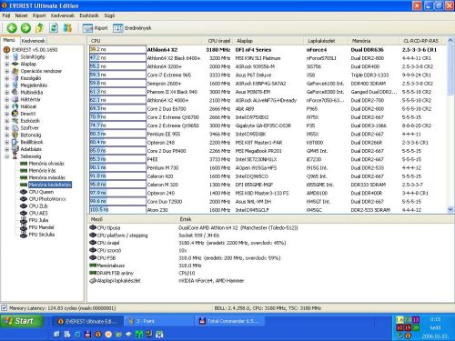
Task: Select the Beállítások icon in the tree
Action: coord(15,142)
